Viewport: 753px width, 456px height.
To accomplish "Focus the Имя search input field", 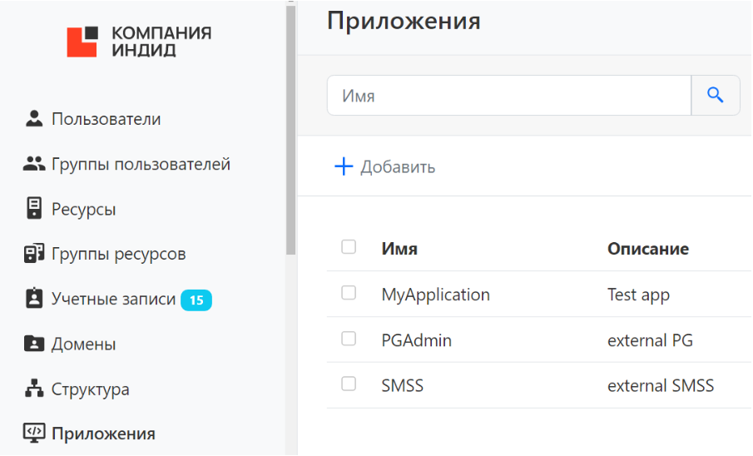I will coord(508,96).
